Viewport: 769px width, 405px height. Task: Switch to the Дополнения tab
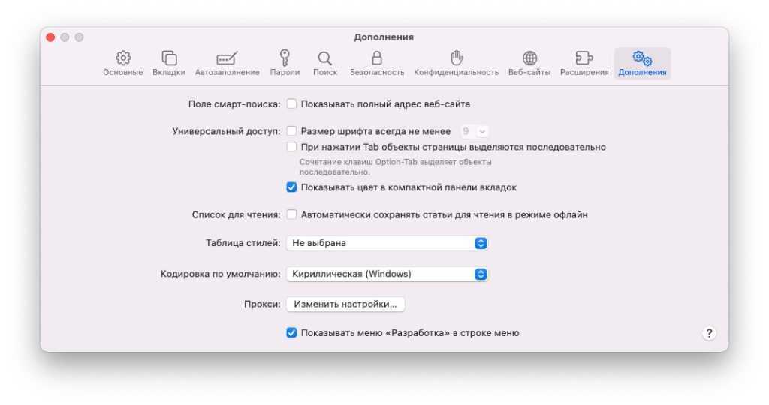pos(642,63)
